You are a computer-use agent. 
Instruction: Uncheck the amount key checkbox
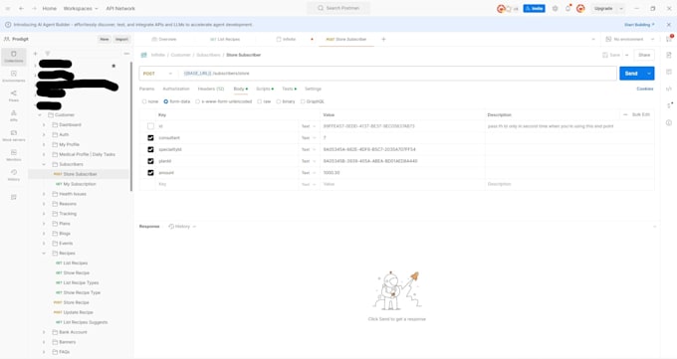click(x=150, y=173)
